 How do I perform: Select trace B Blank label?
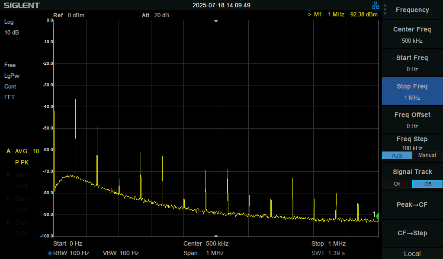[18, 175]
